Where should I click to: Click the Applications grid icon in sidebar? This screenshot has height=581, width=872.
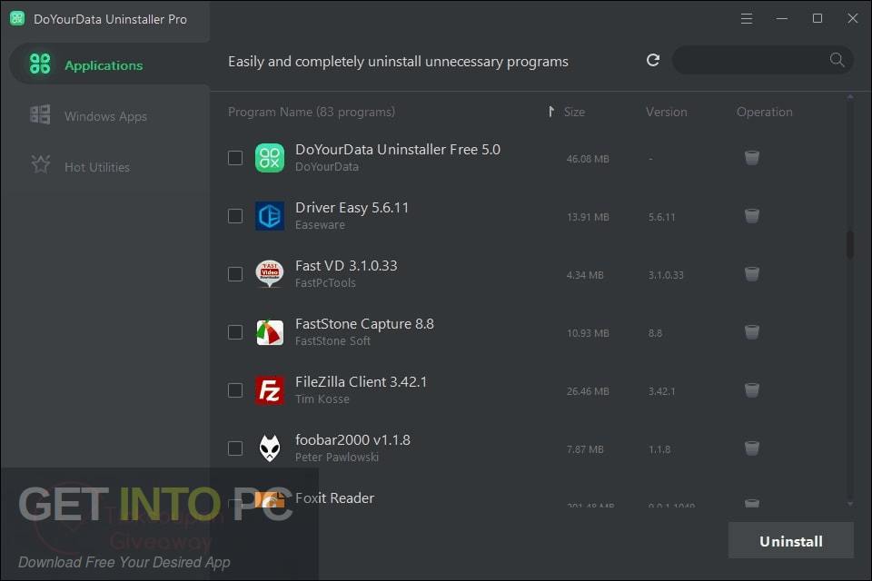[x=40, y=64]
